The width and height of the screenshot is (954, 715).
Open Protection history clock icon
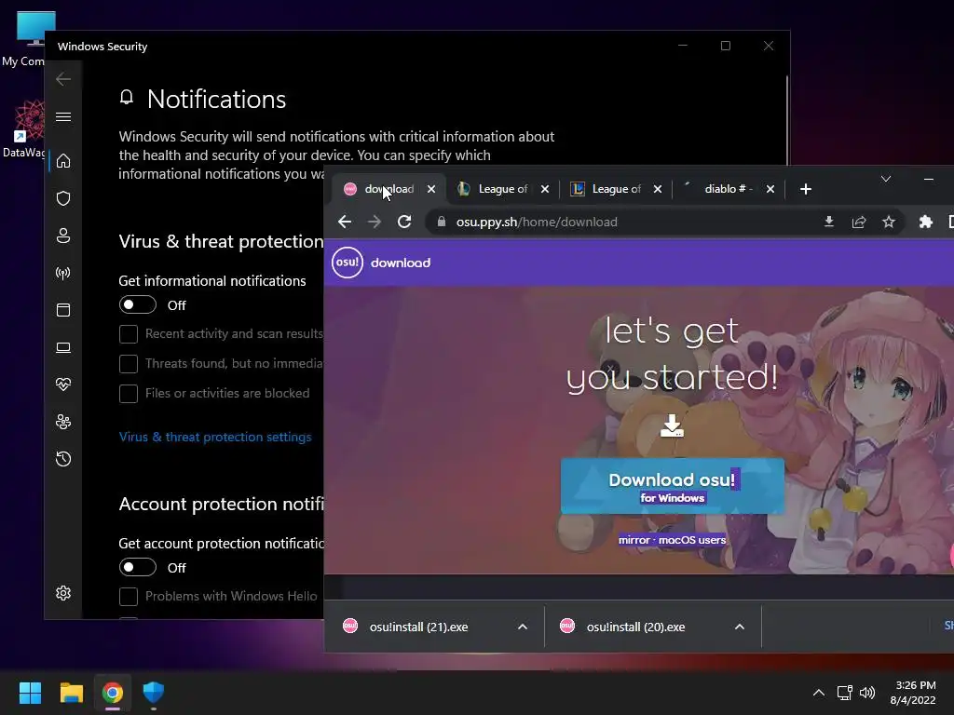[x=63, y=459]
